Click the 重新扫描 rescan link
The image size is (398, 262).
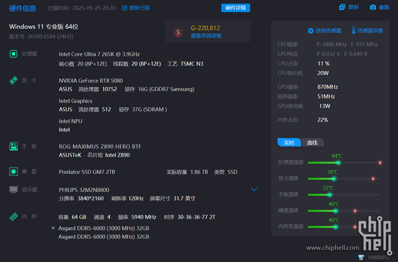coord(139,8)
